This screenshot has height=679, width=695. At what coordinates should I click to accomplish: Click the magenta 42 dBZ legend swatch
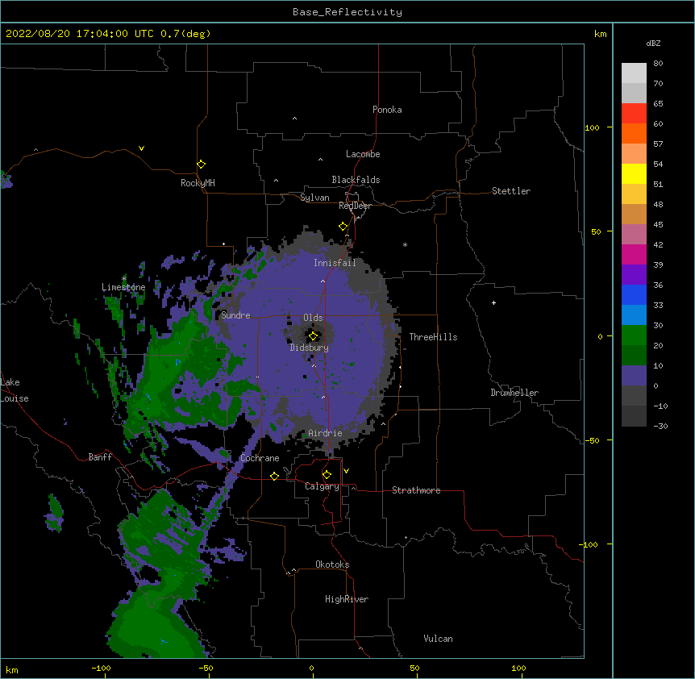(634, 254)
